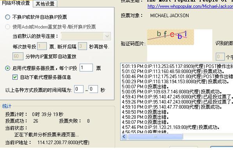Click the recognized character count field

[220, 57]
